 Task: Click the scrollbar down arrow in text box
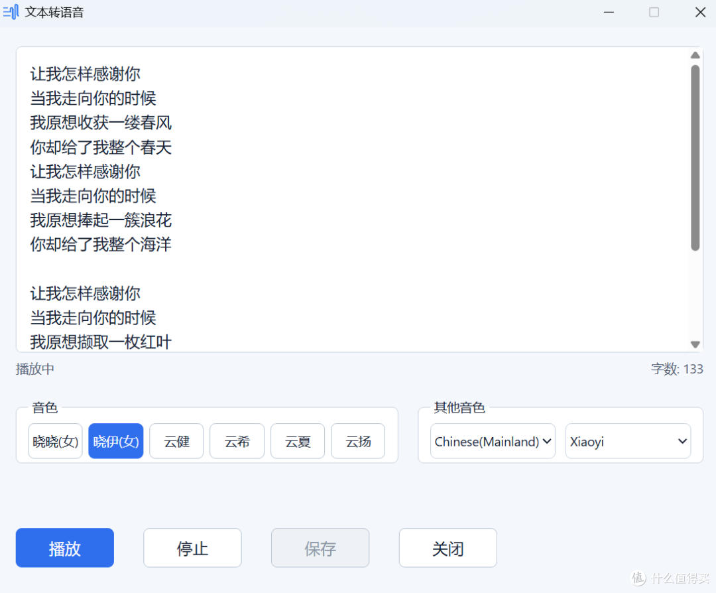[x=695, y=344]
